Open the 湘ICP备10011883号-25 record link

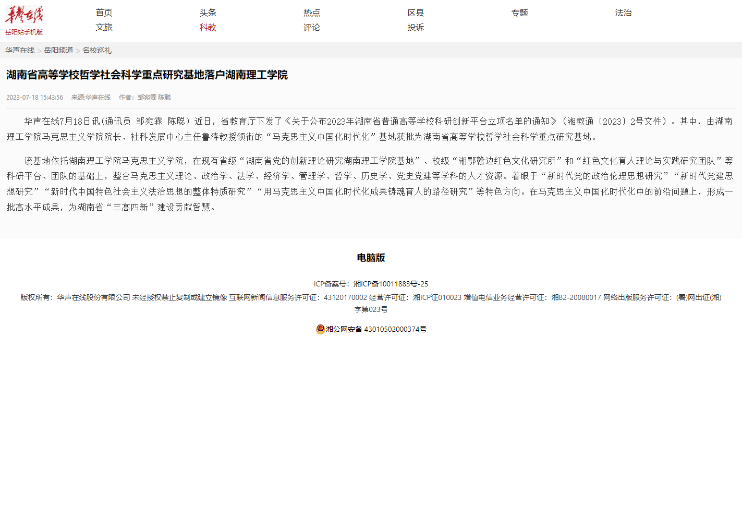[x=391, y=284]
